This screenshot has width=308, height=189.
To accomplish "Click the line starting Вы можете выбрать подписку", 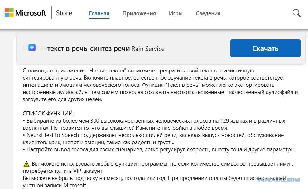I will coord(154,178).
